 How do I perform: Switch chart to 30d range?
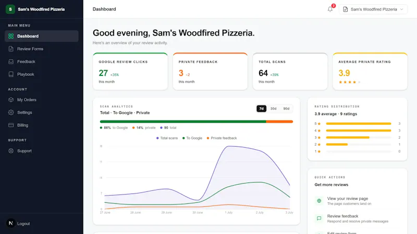coord(273,109)
